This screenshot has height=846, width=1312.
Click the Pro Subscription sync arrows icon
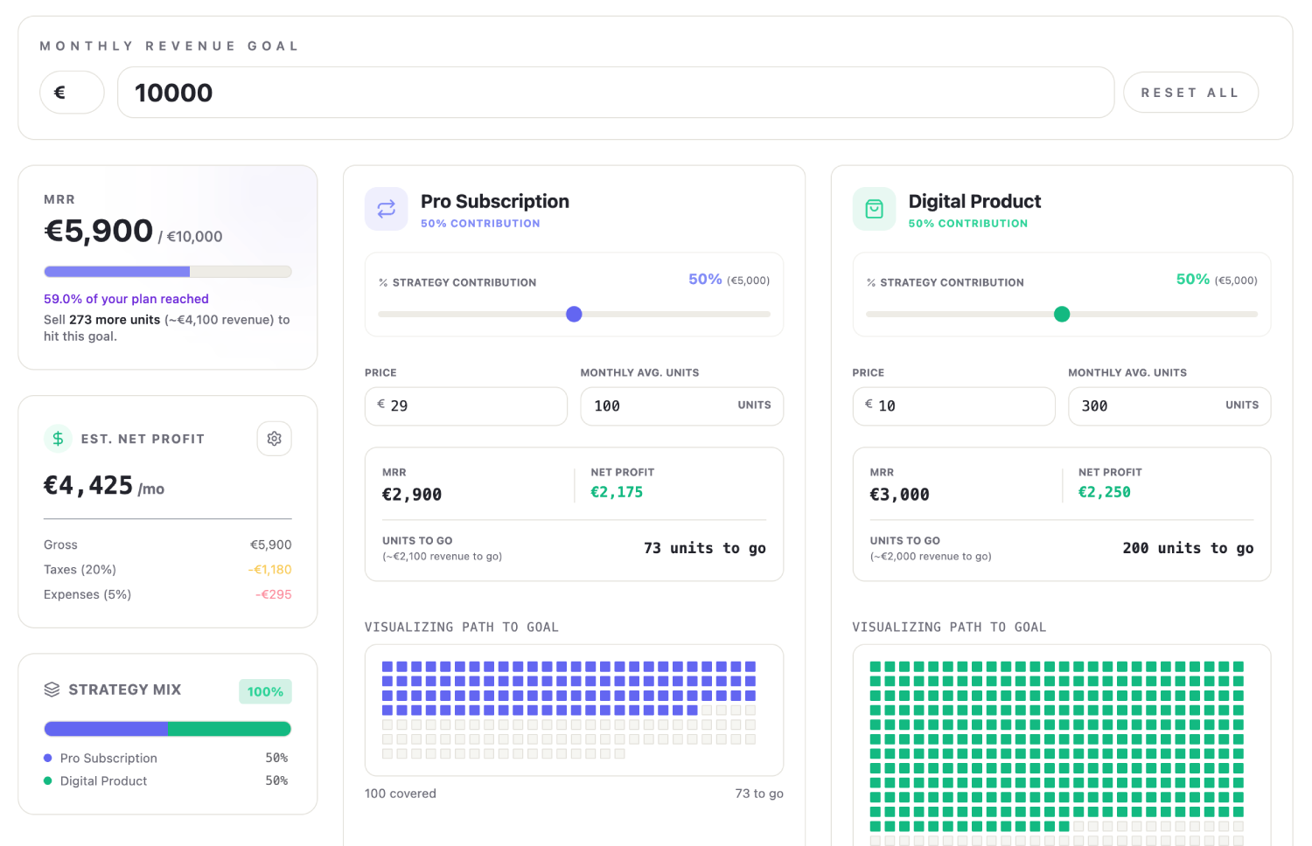pos(386,209)
